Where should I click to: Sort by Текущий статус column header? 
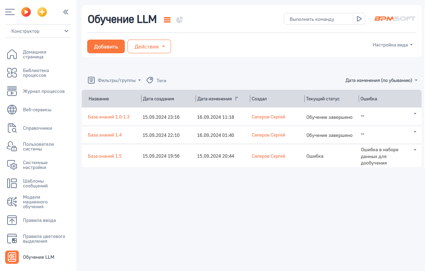click(323, 99)
